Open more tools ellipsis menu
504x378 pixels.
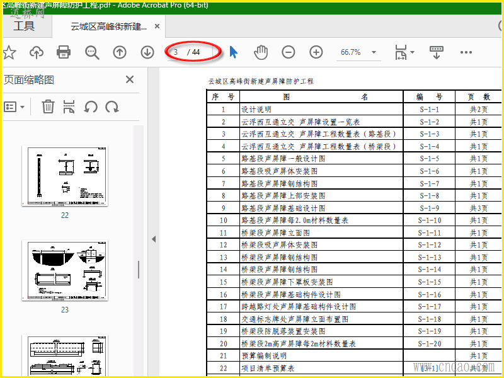coord(466,52)
